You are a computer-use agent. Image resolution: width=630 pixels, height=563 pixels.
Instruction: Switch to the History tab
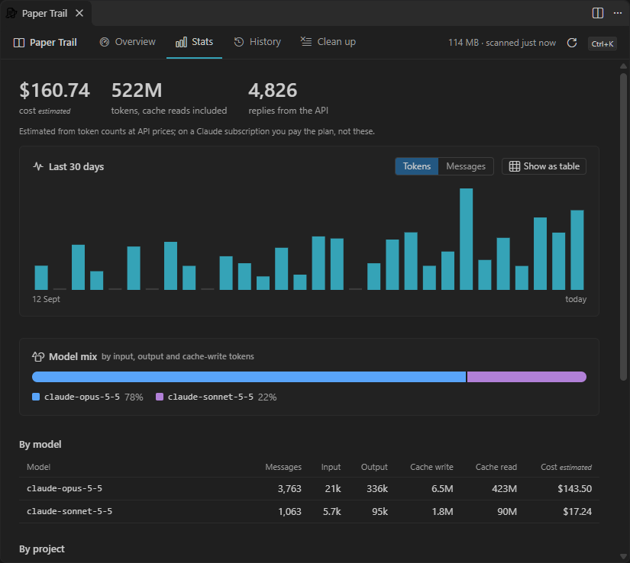(257, 42)
